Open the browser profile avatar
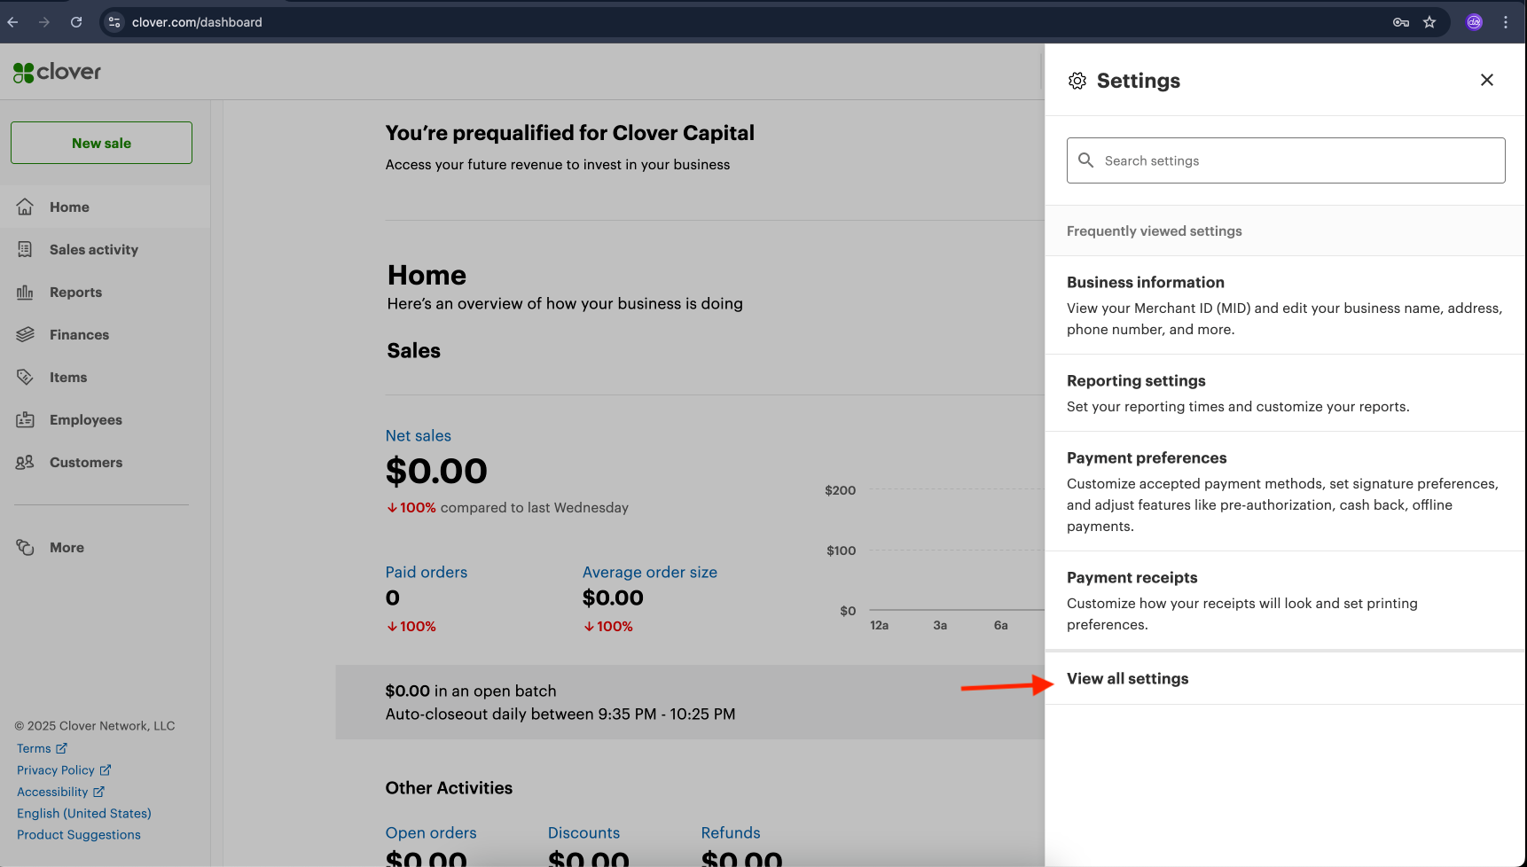The height and width of the screenshot is (867, 1527). point(1475,22)
